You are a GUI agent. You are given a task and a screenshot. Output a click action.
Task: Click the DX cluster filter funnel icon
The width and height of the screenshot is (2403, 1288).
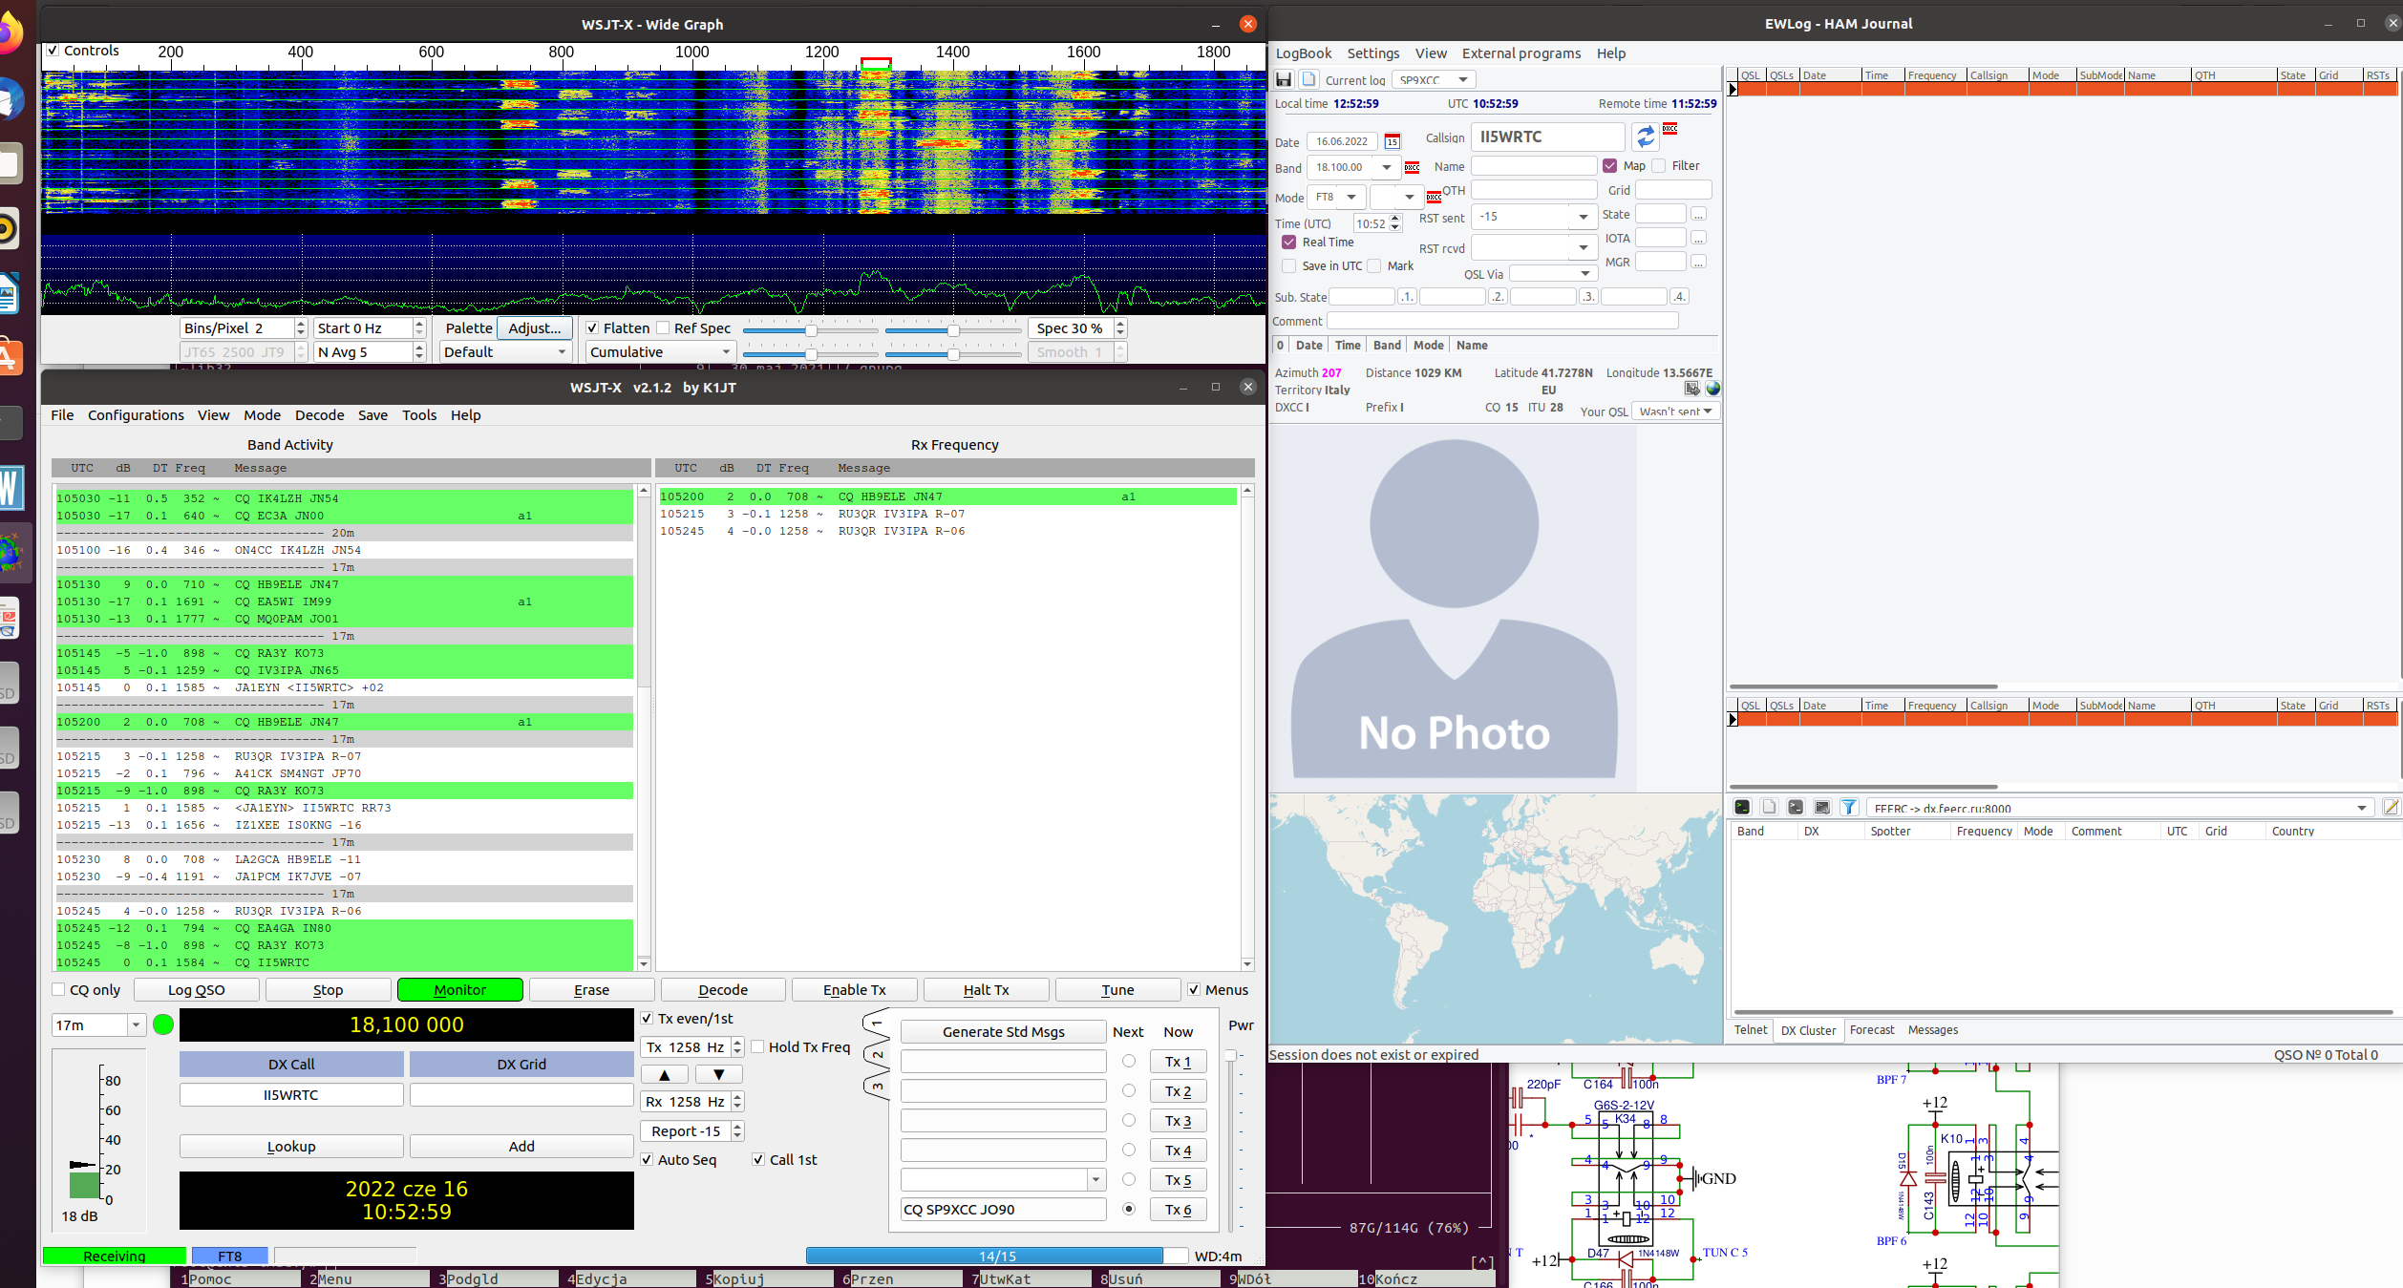coord(1849,807)
